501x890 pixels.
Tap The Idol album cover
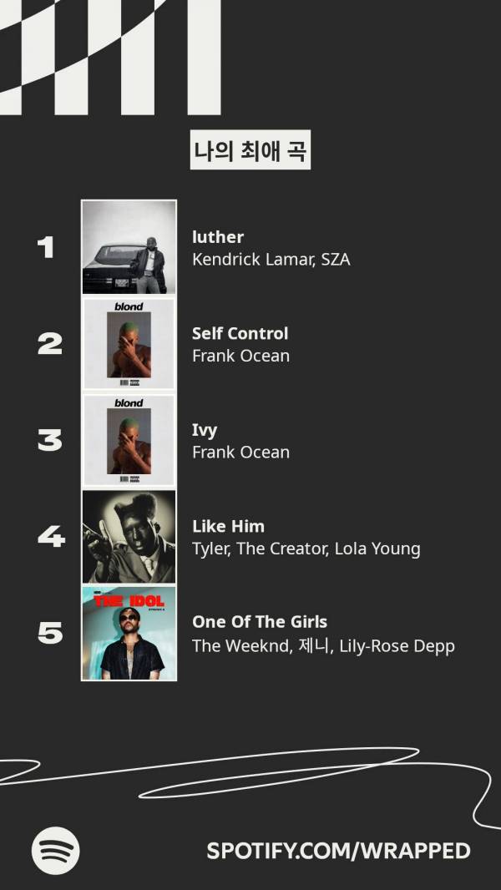pyautogui.click(x=129, y=633)
